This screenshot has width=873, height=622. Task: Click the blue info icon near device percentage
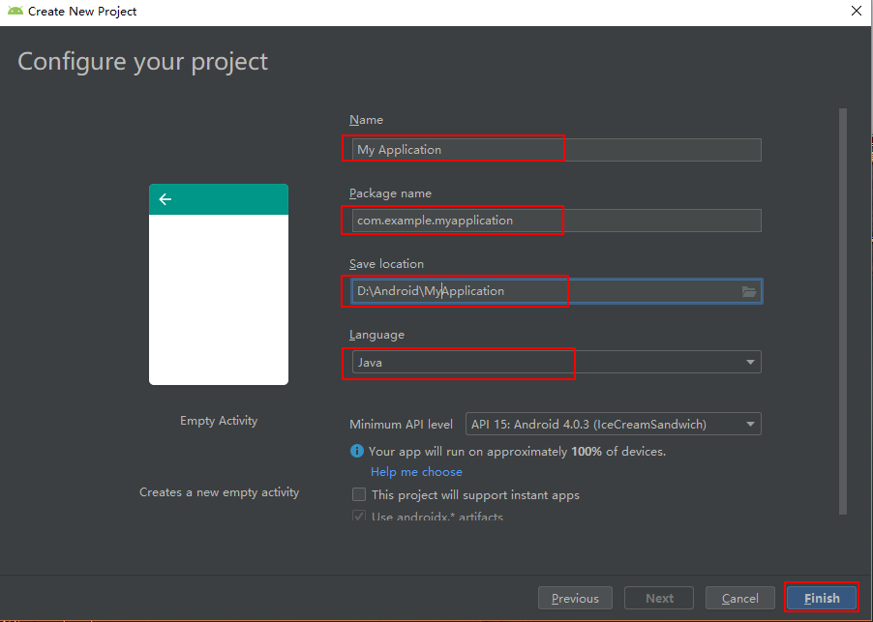pyautogui.click(x=355, y=451)
